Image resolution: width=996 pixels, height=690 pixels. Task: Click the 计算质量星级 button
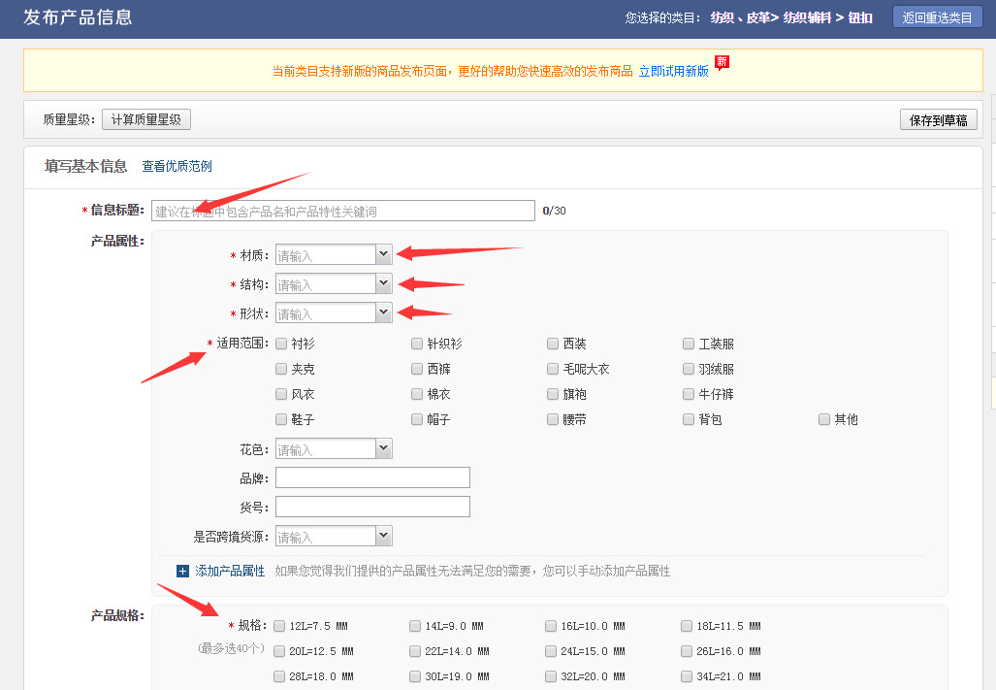tap(146, 119)
